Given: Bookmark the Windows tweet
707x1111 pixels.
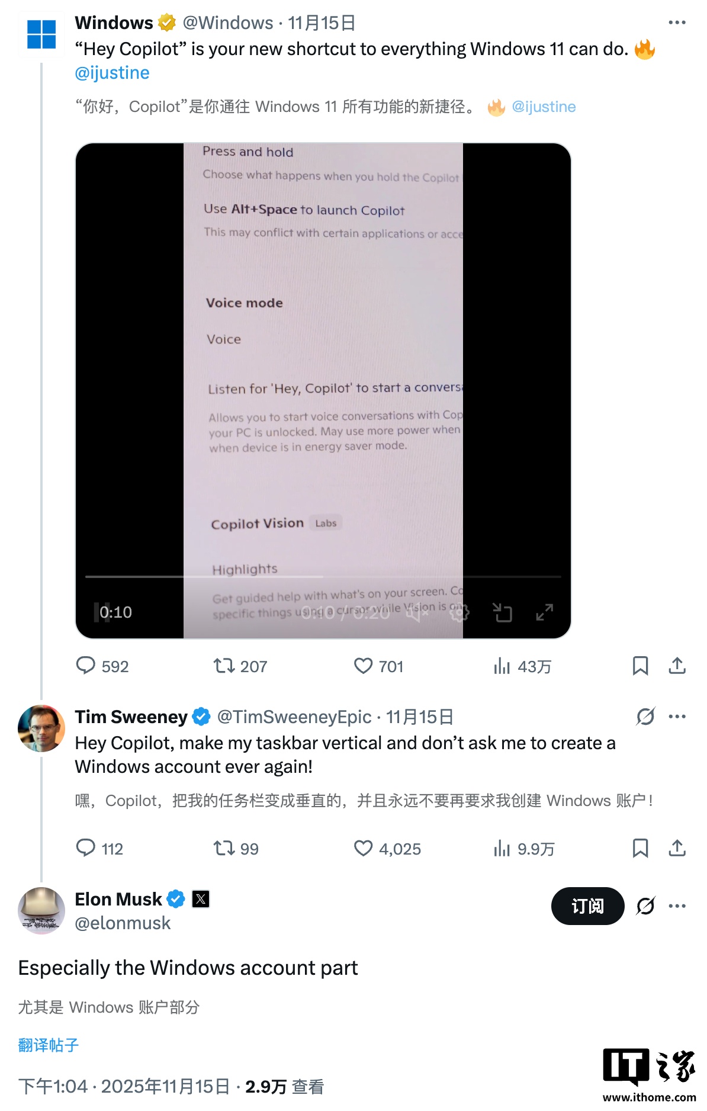Looking at the screenshot, I should (640, 666).
